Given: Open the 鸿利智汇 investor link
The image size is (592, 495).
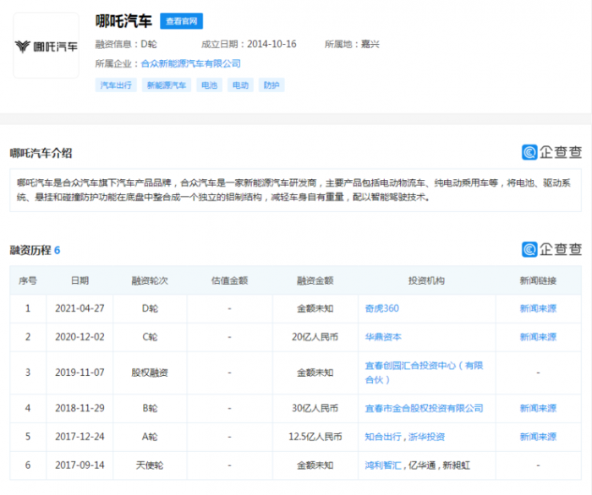Looking at the screenshot, I should click(x=383, y=465).
